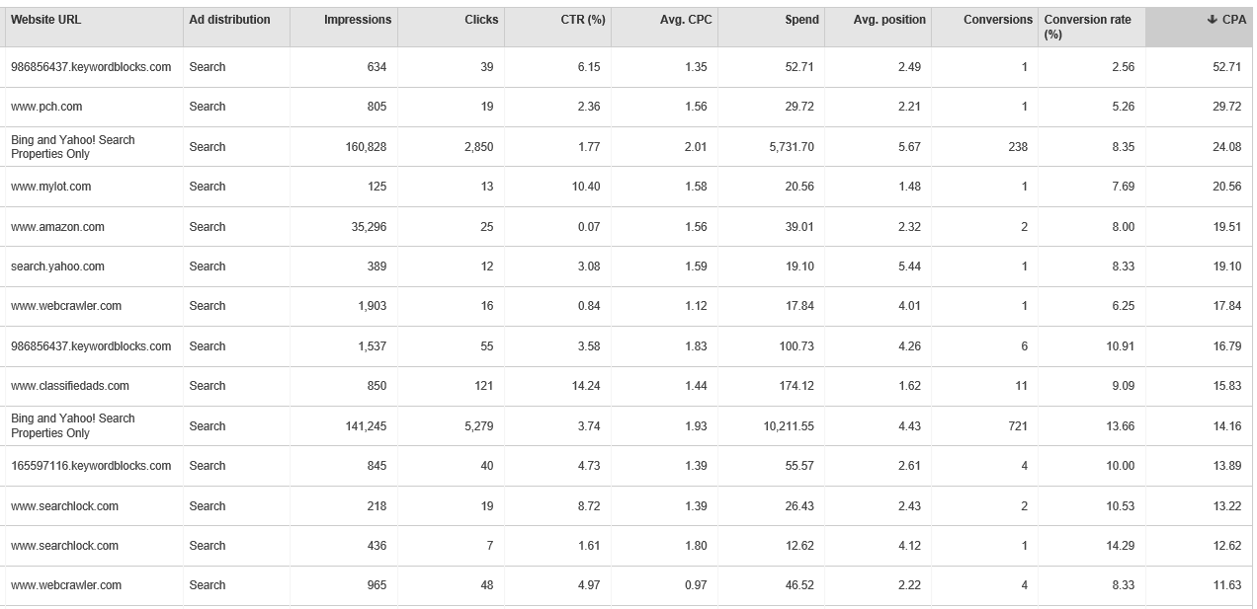Select the www.mylot.com URL cell
Viewport: 1257px width, 609px height.
51,187
